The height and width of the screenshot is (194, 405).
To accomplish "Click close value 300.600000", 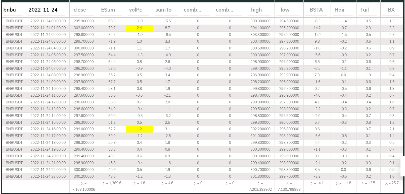I will (84, 170).
